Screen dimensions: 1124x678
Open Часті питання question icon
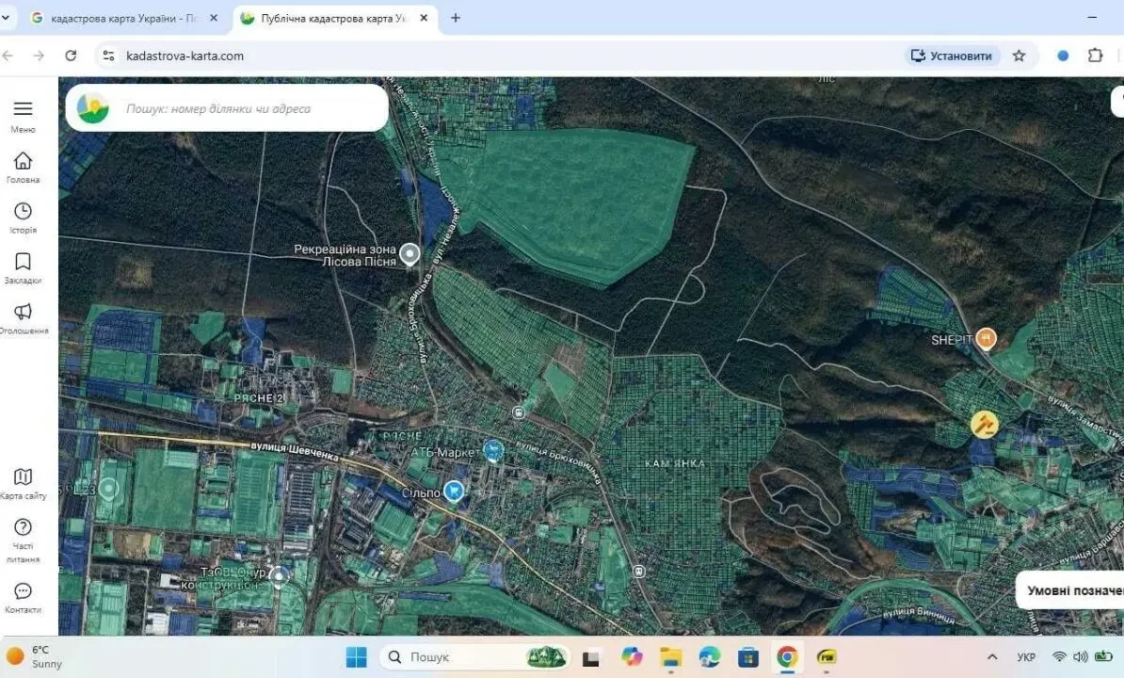(x=23, y=527)
